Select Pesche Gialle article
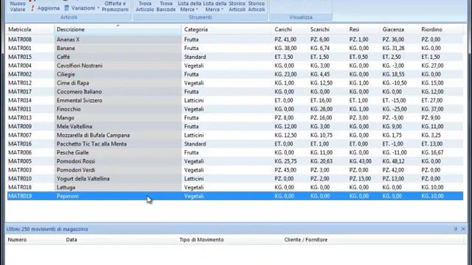The height and width of the screenshot is (265, 472). [x=72, y=152]
